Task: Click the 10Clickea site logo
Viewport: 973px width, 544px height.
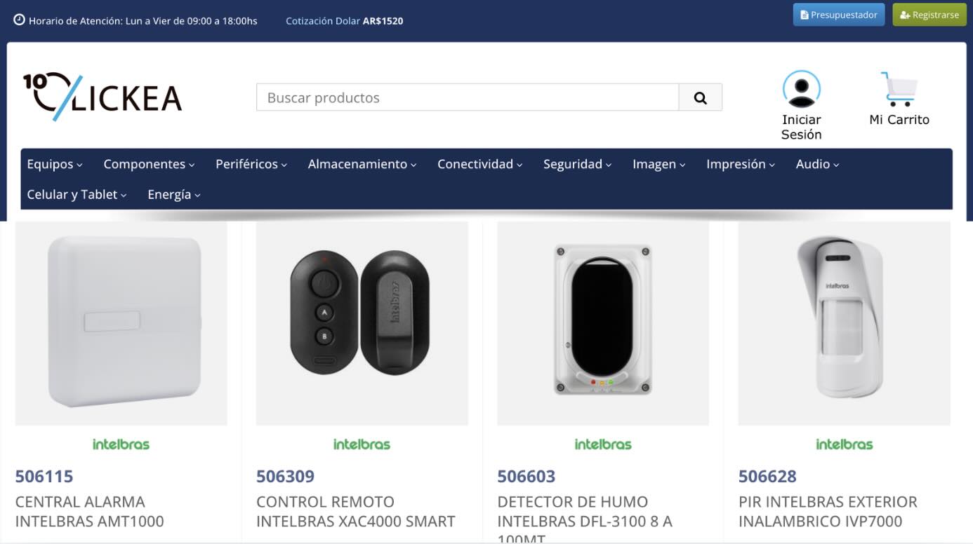Action: [x=102, y=97]
